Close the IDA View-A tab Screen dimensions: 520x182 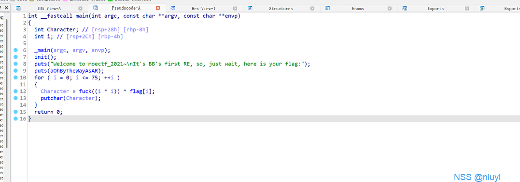click(80, 8)
